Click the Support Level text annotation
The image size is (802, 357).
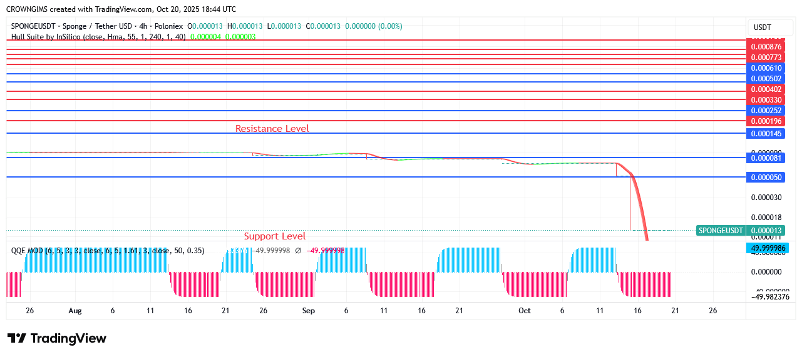pyautogui.click(x=275, y=236)
